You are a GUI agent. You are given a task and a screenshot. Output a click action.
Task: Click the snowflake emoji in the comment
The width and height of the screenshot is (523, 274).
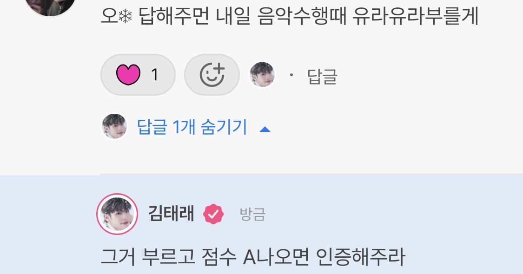click(126, 16)
